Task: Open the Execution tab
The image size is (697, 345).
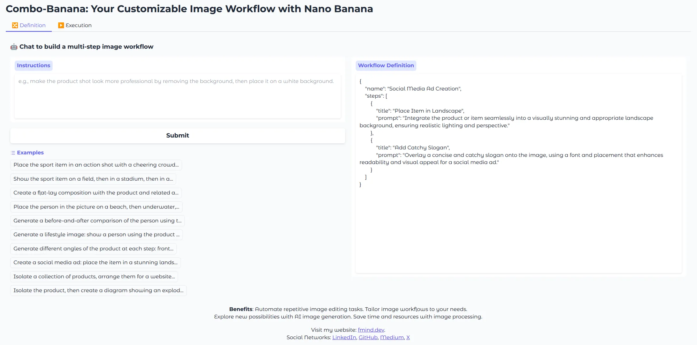Action: pos(75,25)
